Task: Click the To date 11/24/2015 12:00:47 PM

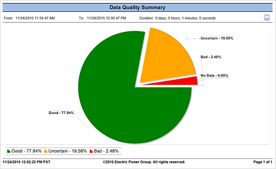Action: pos(107,18)
